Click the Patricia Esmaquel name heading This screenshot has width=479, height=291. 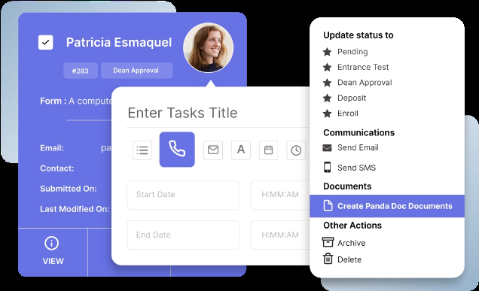[x=119, y=42]
